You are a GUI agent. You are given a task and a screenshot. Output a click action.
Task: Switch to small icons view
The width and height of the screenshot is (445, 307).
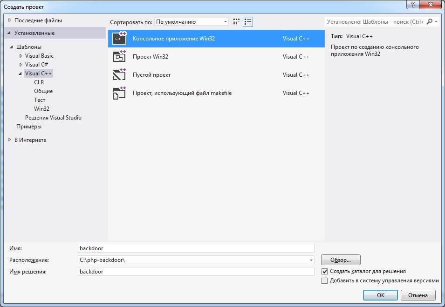tap(236, 22)
